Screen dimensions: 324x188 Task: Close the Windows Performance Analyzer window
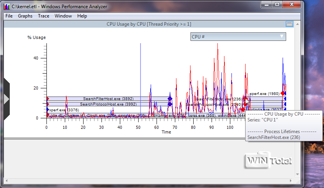(292, 5)
